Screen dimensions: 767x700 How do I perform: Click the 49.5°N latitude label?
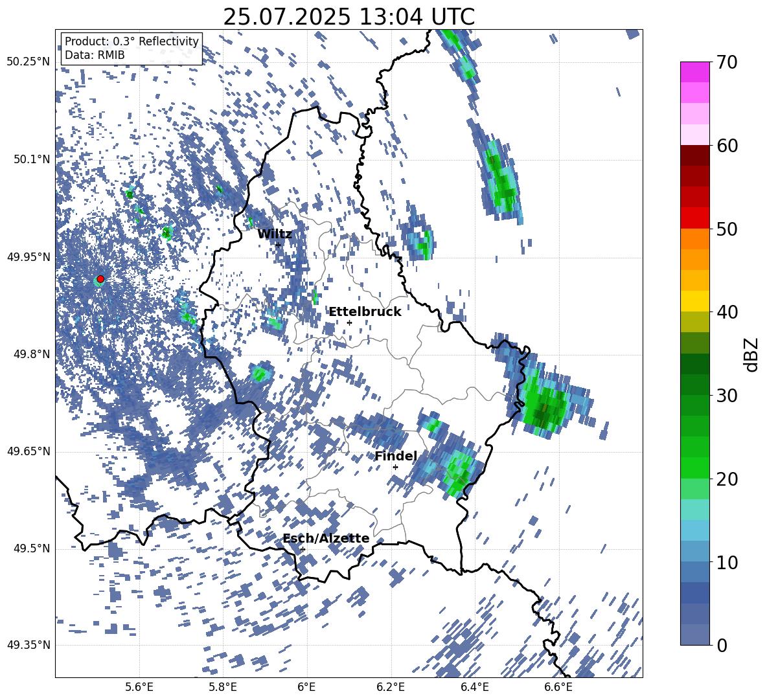click(32, 548)
